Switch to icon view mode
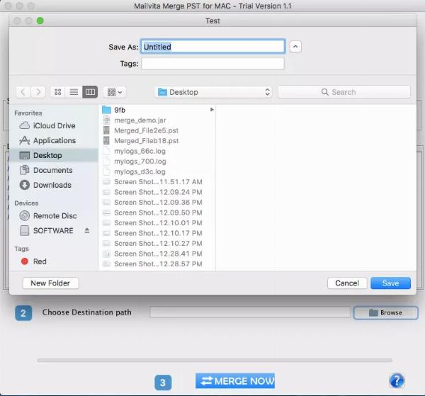 coord(58,92)
